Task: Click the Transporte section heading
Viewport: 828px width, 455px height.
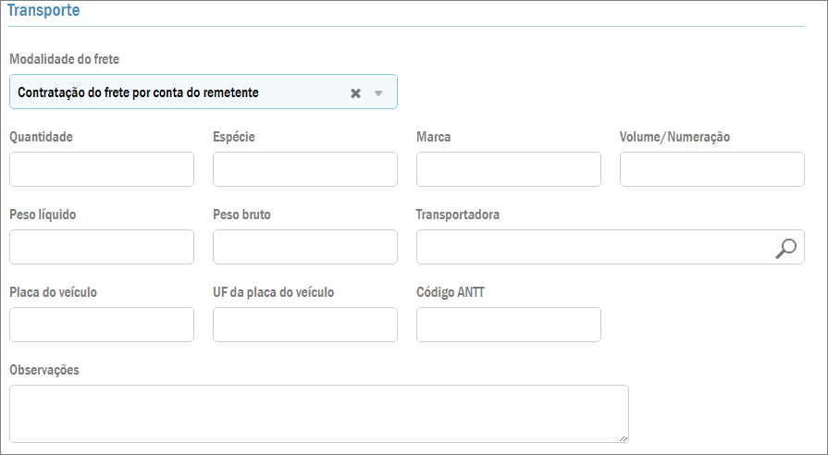Action: pos(43,11)
